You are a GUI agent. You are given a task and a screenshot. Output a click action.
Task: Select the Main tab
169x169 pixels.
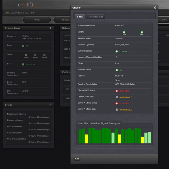pos(80,17)
